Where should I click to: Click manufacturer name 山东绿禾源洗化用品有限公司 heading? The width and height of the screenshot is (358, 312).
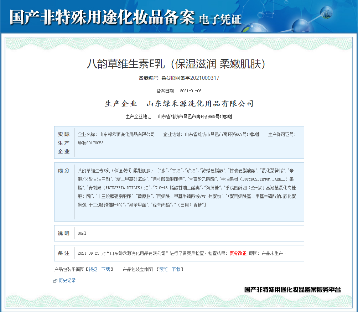(200, 104)
